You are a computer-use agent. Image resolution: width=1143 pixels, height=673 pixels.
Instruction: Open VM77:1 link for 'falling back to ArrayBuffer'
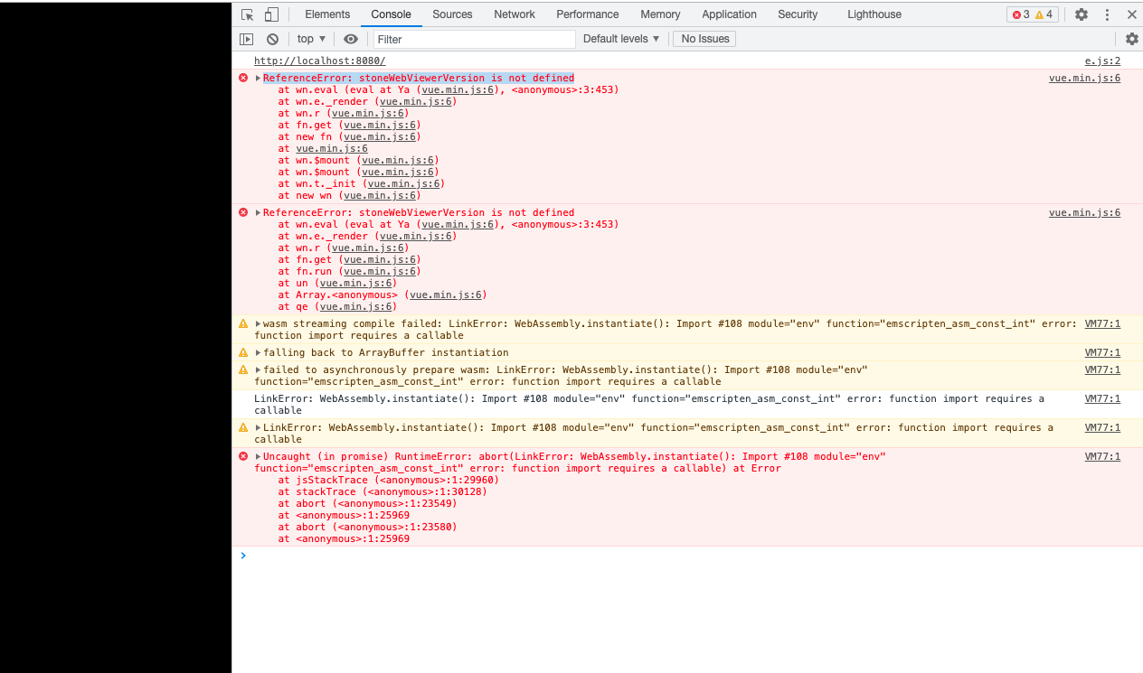coord(1102,353)
